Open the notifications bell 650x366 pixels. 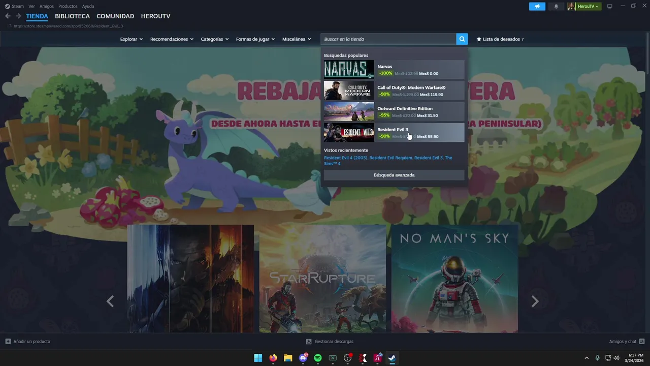point(556,6)
